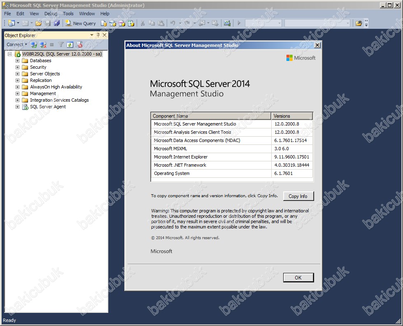403x326 pixels.
Task: Open an Analysis Services MDX Query
Action: click(112, 23)
